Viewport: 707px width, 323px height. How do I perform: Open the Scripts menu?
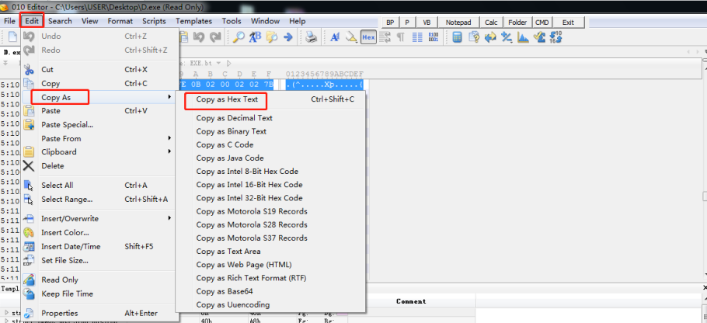[154, 21]
